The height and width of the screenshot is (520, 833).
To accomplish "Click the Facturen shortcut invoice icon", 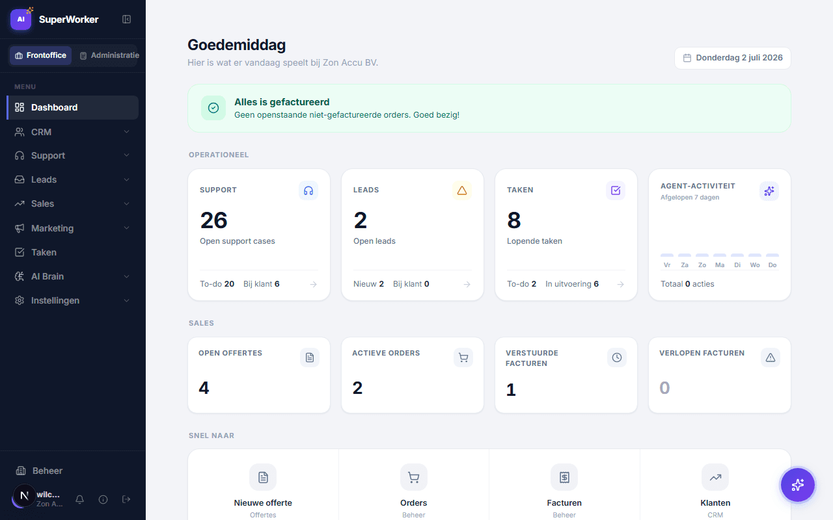I will (x=564, y=477).
